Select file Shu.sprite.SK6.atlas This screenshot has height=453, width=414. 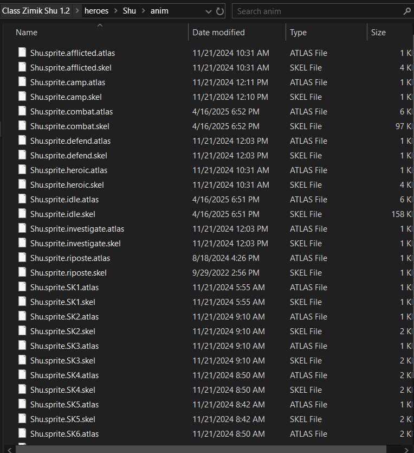click(64, 434)
